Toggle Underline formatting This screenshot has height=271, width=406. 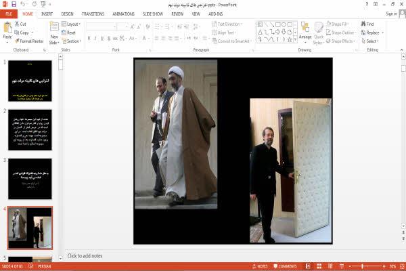point(102,39)
